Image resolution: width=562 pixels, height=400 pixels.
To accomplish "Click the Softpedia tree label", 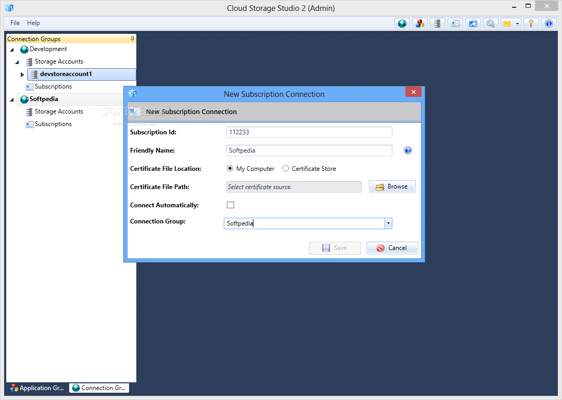I will coord(43,99).
